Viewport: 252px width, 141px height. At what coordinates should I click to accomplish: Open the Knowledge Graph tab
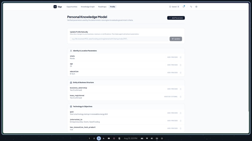[88, 7]
